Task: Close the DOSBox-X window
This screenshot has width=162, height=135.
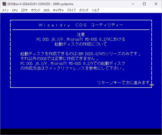Action: [x=156, y=4]
